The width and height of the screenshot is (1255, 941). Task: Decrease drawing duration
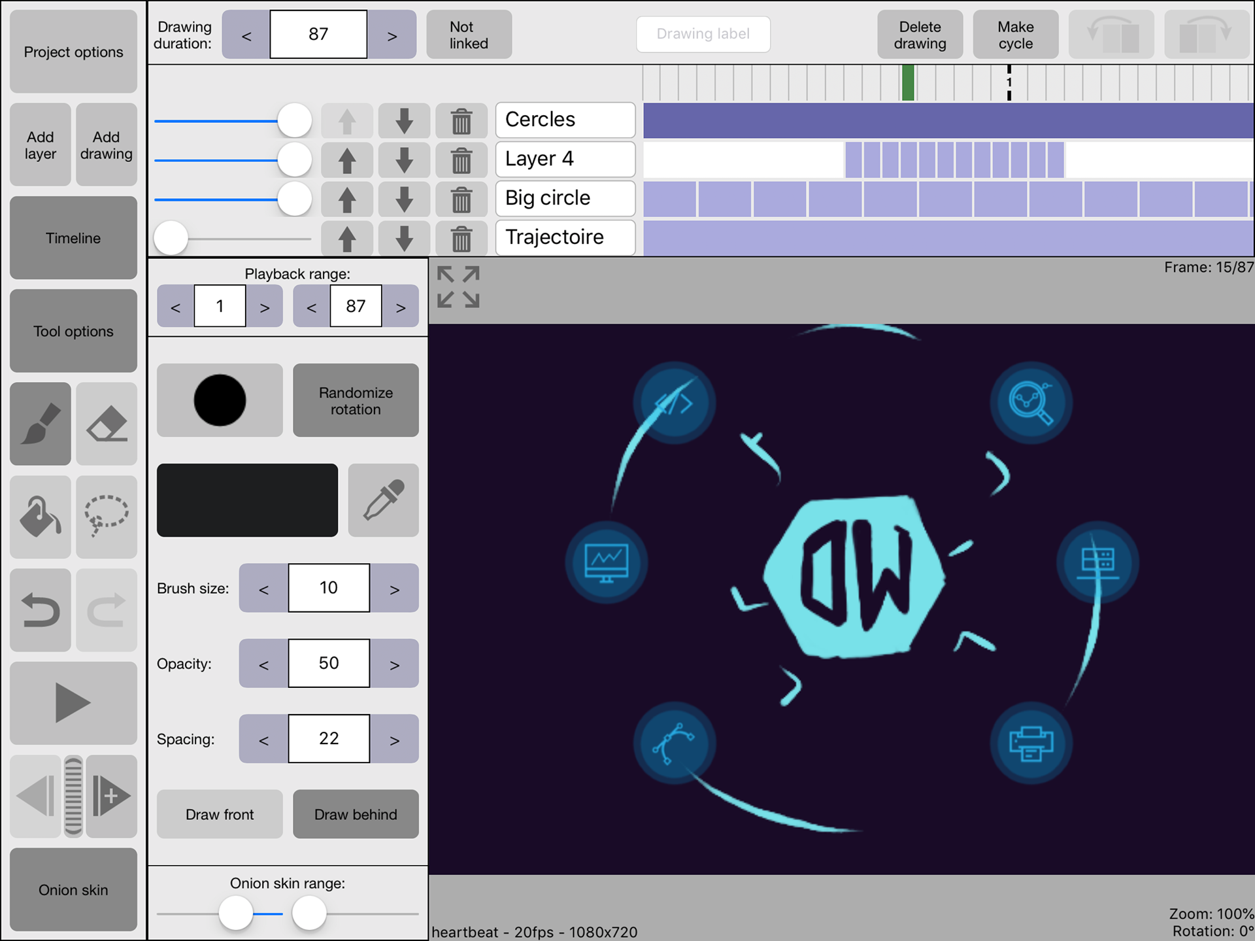(246, 35)
